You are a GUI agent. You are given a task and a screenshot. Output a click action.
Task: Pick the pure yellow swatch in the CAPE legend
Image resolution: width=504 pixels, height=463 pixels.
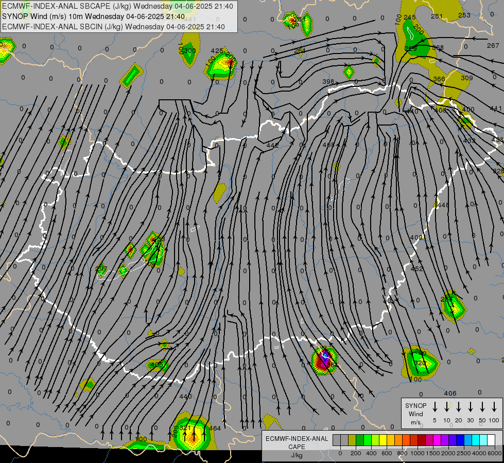(x=383, y=440)
